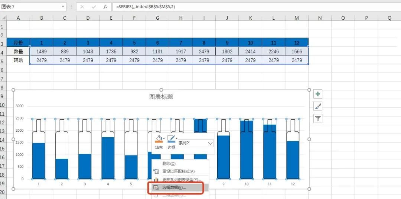
Task: Click the formula bar Confirm checkmark icon
Action: pyautogui.click(x=94, y=7)
